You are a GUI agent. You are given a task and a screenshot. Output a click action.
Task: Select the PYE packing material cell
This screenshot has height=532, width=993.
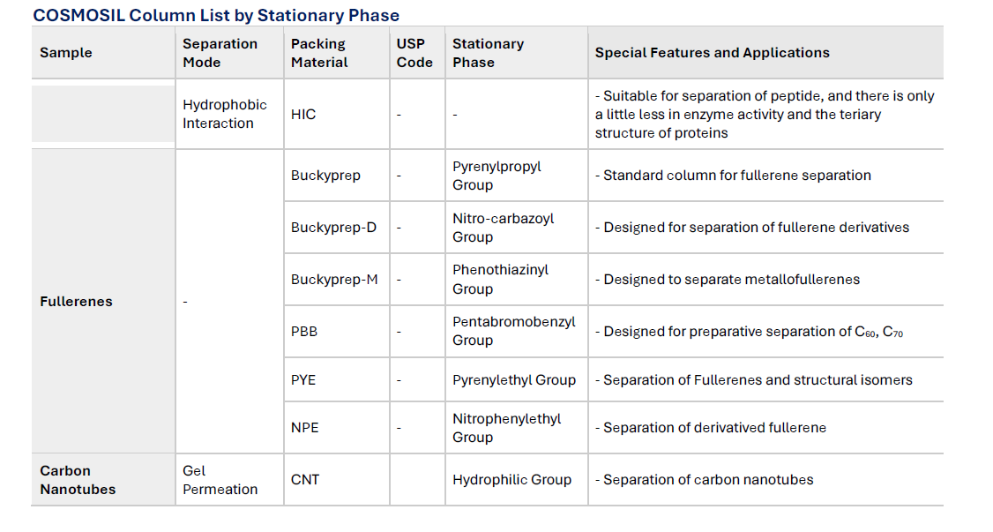(x=303, y=380)
